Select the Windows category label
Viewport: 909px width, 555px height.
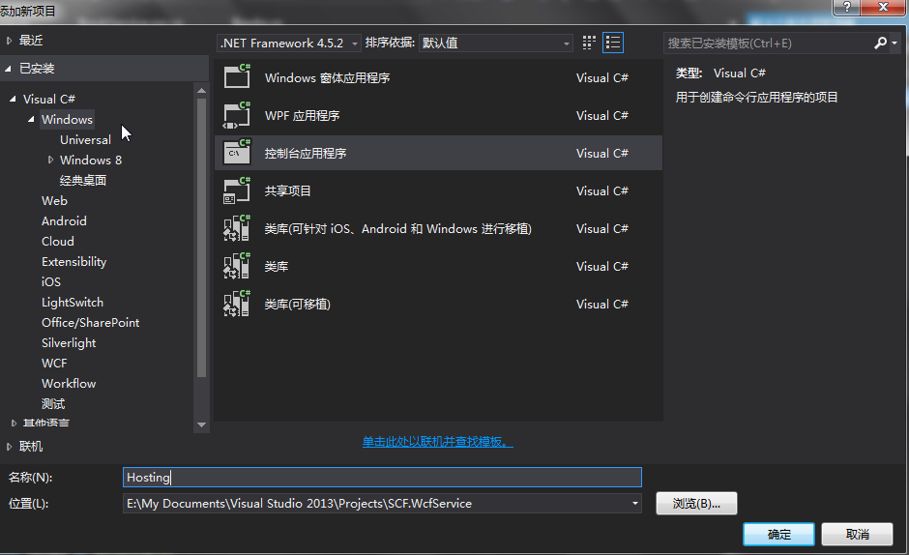coord(67,120)
